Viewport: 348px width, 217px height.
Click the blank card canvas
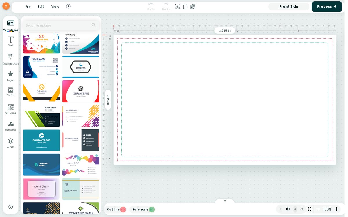click(225, 100)
